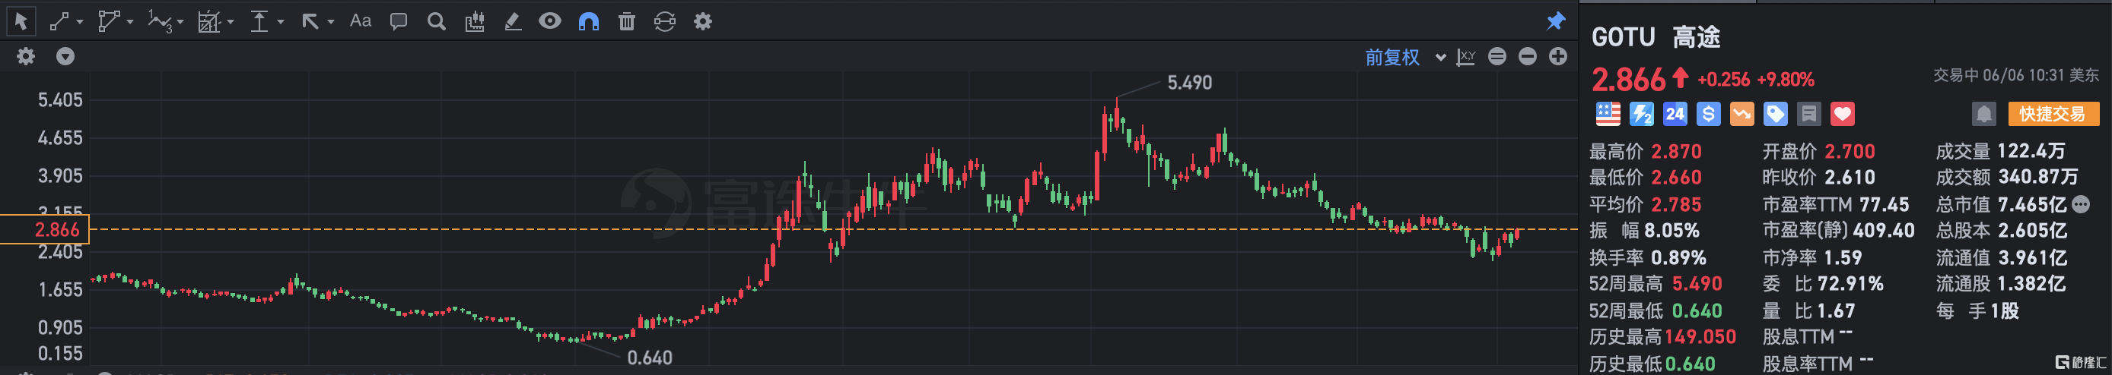Select the candlestick measure ruler tool
The height and width of the screenshot is (375, 2112).
pos(475,21)
